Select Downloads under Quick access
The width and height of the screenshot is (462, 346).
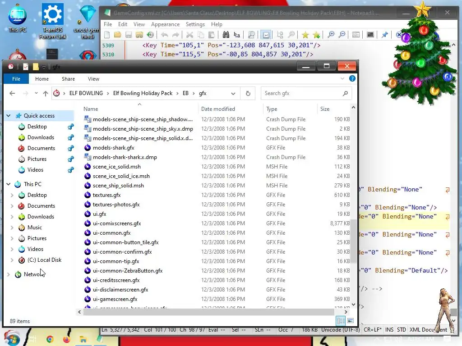[x=41, y=137]
